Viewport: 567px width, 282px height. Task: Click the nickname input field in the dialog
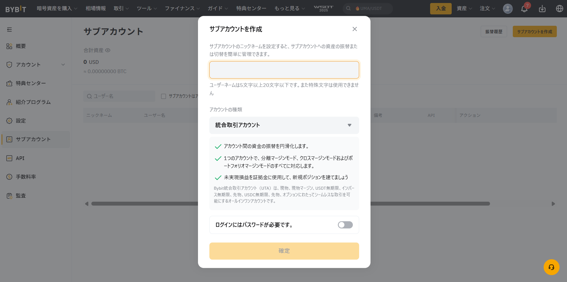[x=284, y=70]
